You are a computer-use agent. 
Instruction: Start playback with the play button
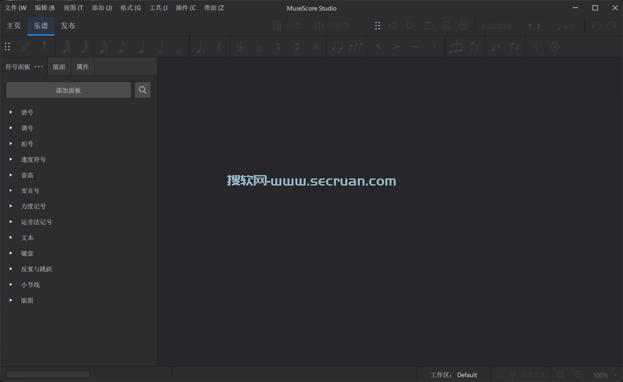click(410, 26)
